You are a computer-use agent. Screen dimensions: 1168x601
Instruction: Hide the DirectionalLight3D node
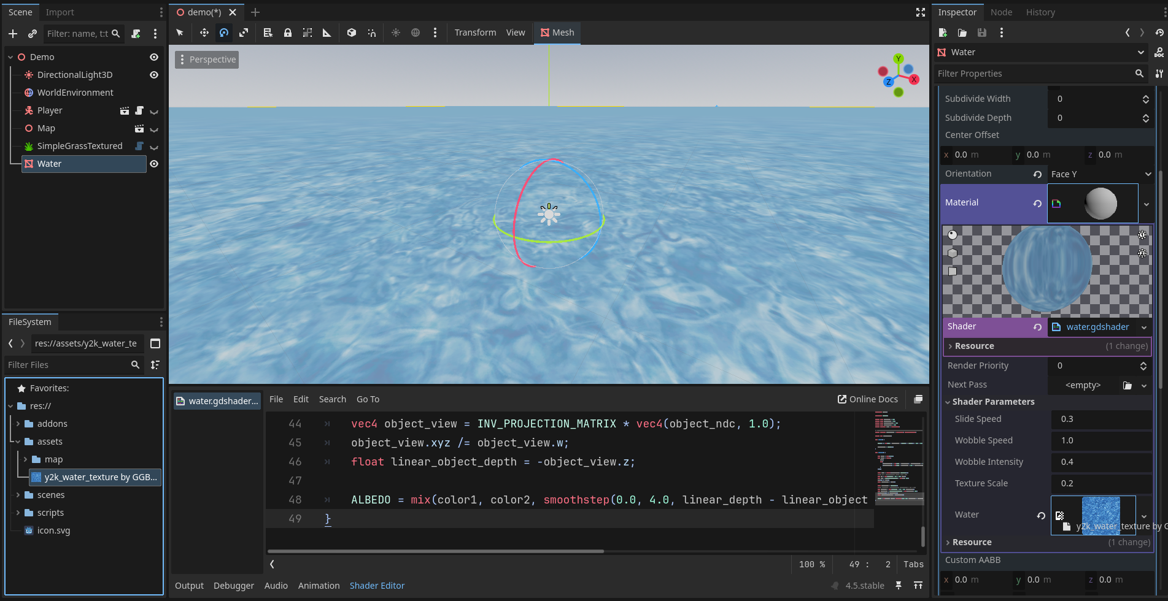coord(154,75)
